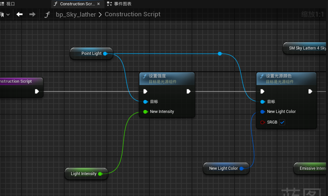Click 设置光源颜色 exec output pin
The width and height of the screenshot is (328, 196).
(310, 91)
